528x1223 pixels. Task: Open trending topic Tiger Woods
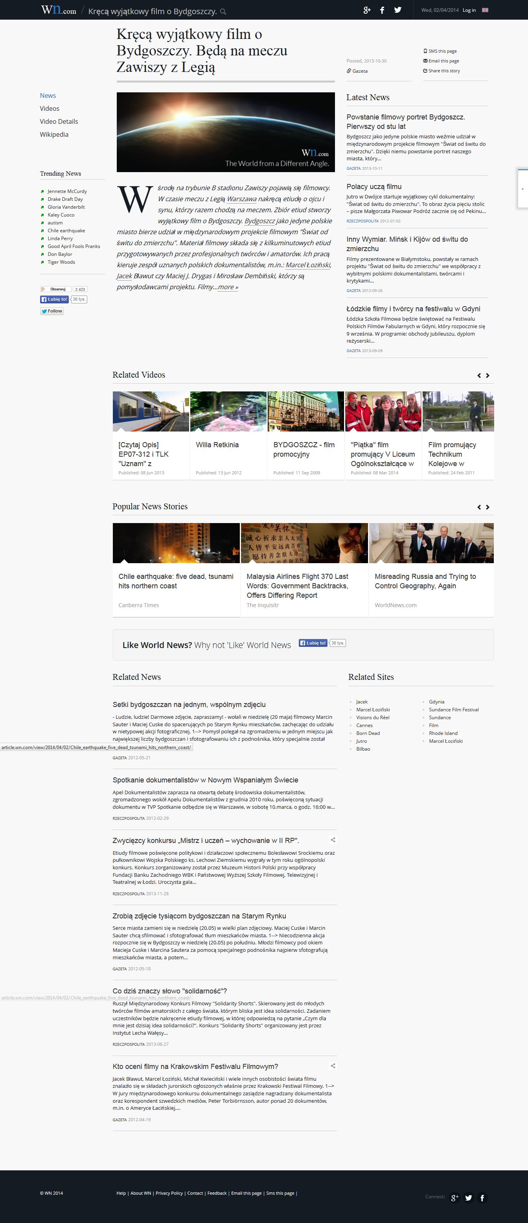pyautogui.click(x=61, y=262)
